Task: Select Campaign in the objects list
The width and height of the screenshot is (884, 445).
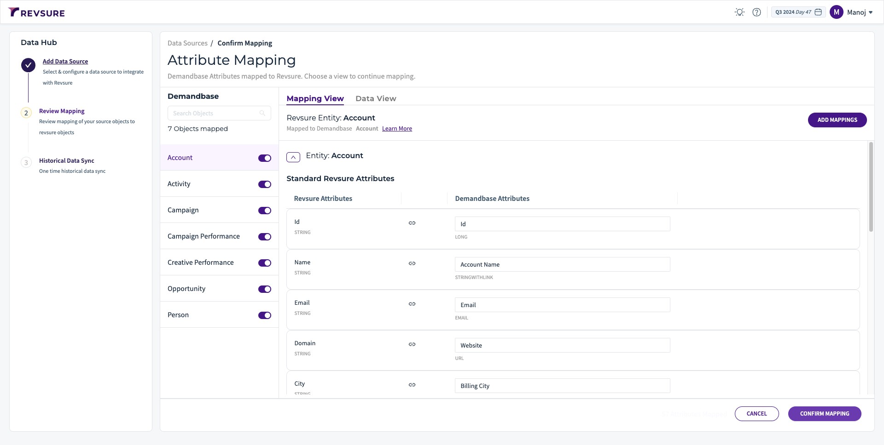Action: click(x=219, y=210)
